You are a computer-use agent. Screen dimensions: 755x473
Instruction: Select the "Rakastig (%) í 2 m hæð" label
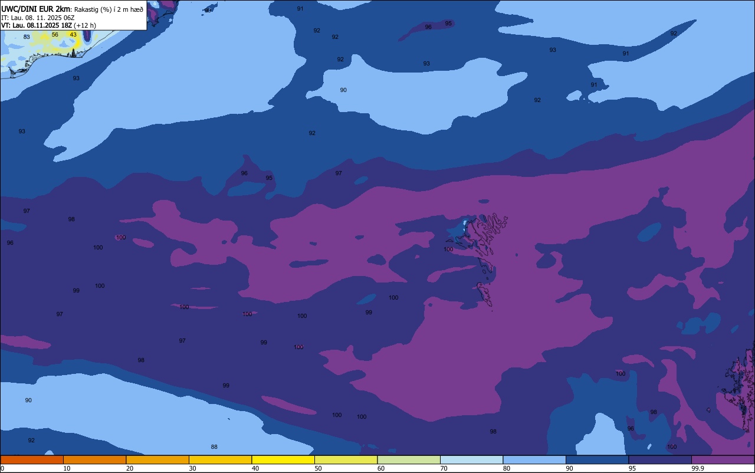(109, 9)
